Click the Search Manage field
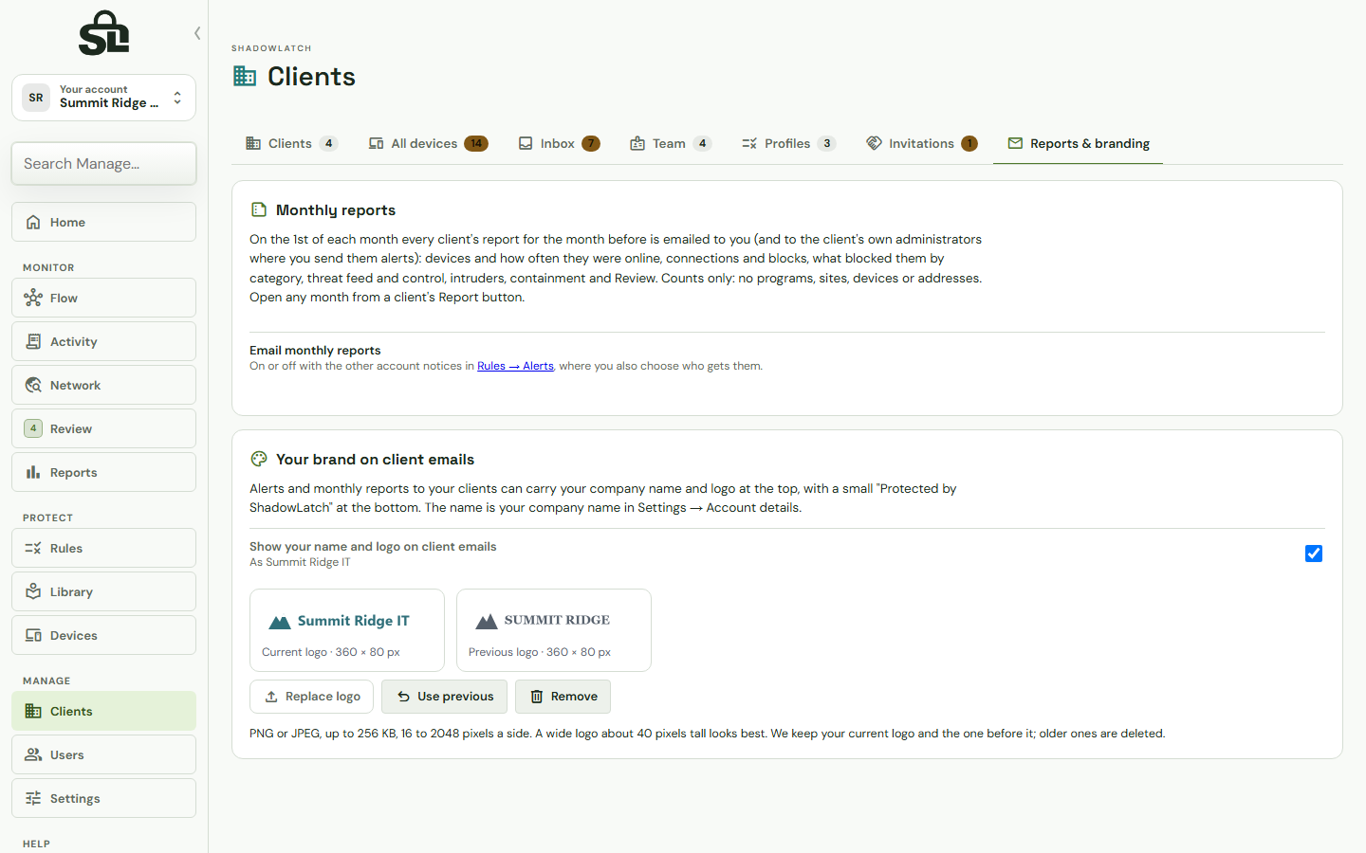The height and width of the screenshot is (853, 1366). (x=103, y=164)
